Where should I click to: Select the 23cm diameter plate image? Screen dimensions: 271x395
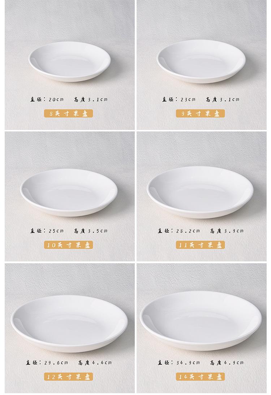(x=201, y=61)
